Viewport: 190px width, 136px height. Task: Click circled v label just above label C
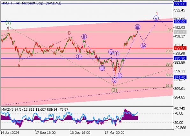114,80
